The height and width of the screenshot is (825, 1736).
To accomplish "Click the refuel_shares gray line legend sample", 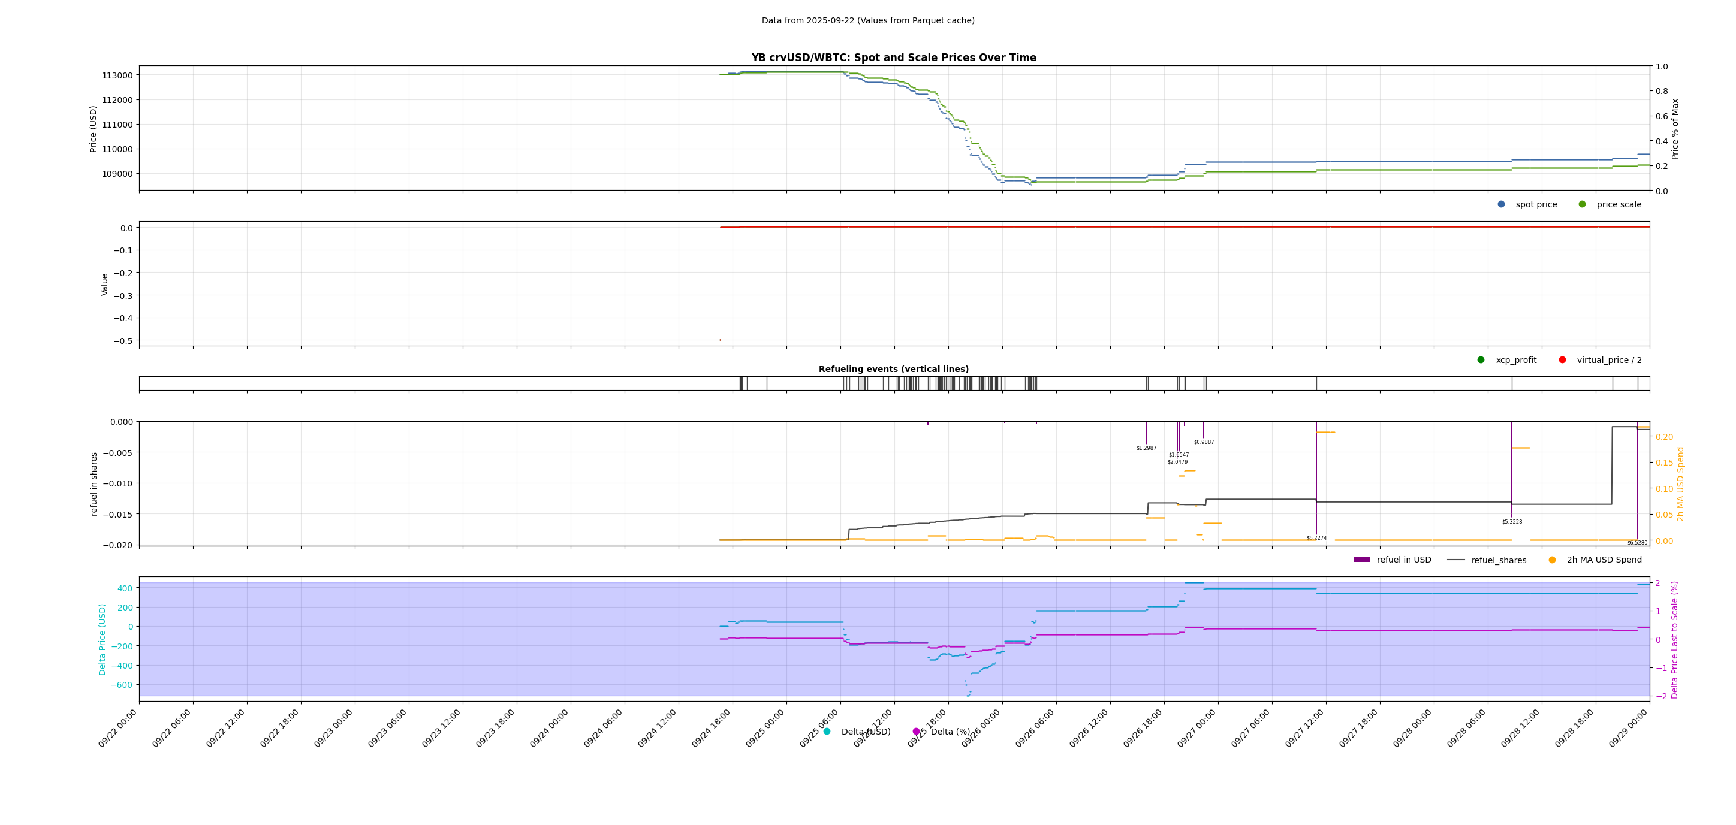I will tap(1455, 560).
